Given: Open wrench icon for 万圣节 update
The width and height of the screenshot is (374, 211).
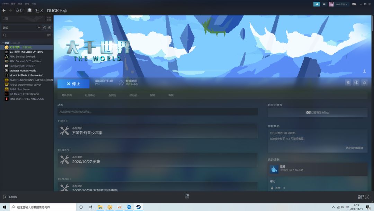Looking at the screenshot, I should pyautogui.click(x=64, y=131).
